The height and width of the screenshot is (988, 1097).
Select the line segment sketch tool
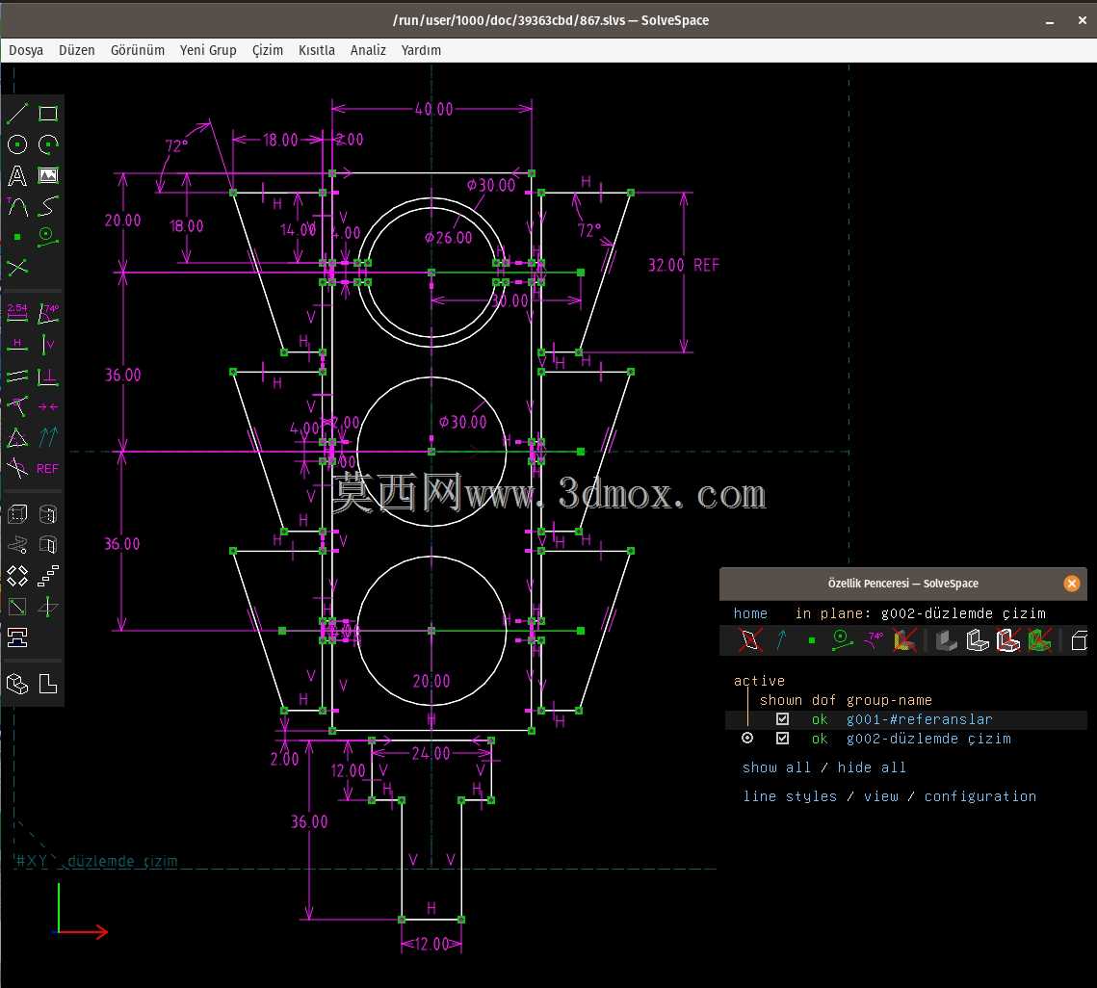[17, 114]
